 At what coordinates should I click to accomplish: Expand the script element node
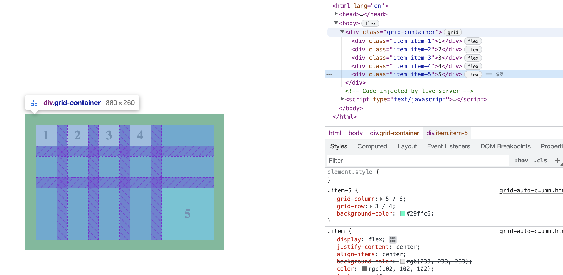[x=342, y=99]
